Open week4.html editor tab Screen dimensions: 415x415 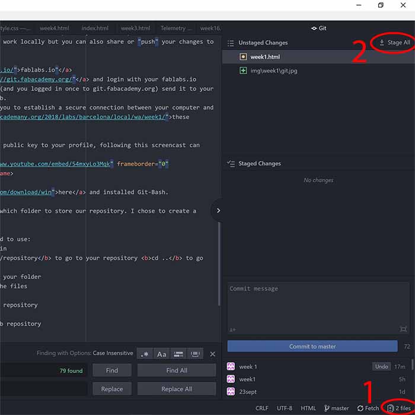55,28
